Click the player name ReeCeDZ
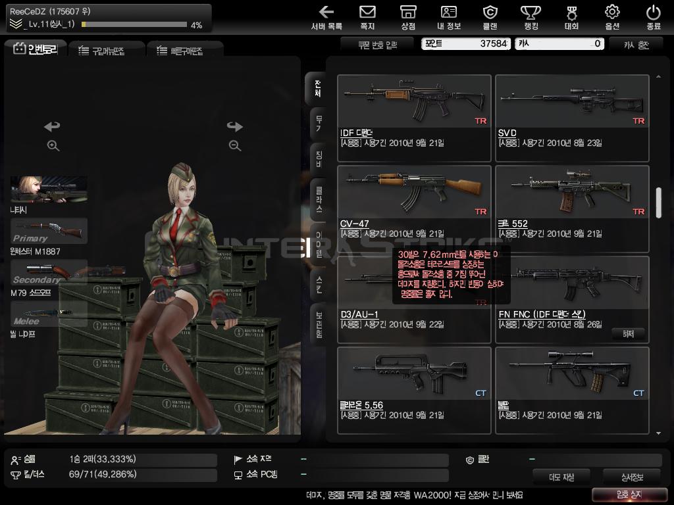Screen dimensions: 674x505 coord(28,11)
